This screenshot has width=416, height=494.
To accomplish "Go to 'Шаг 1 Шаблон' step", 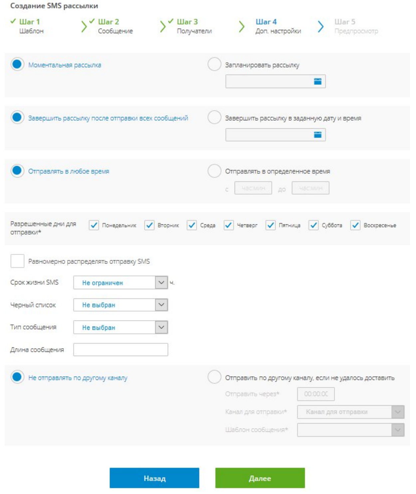I will (30, 26).
